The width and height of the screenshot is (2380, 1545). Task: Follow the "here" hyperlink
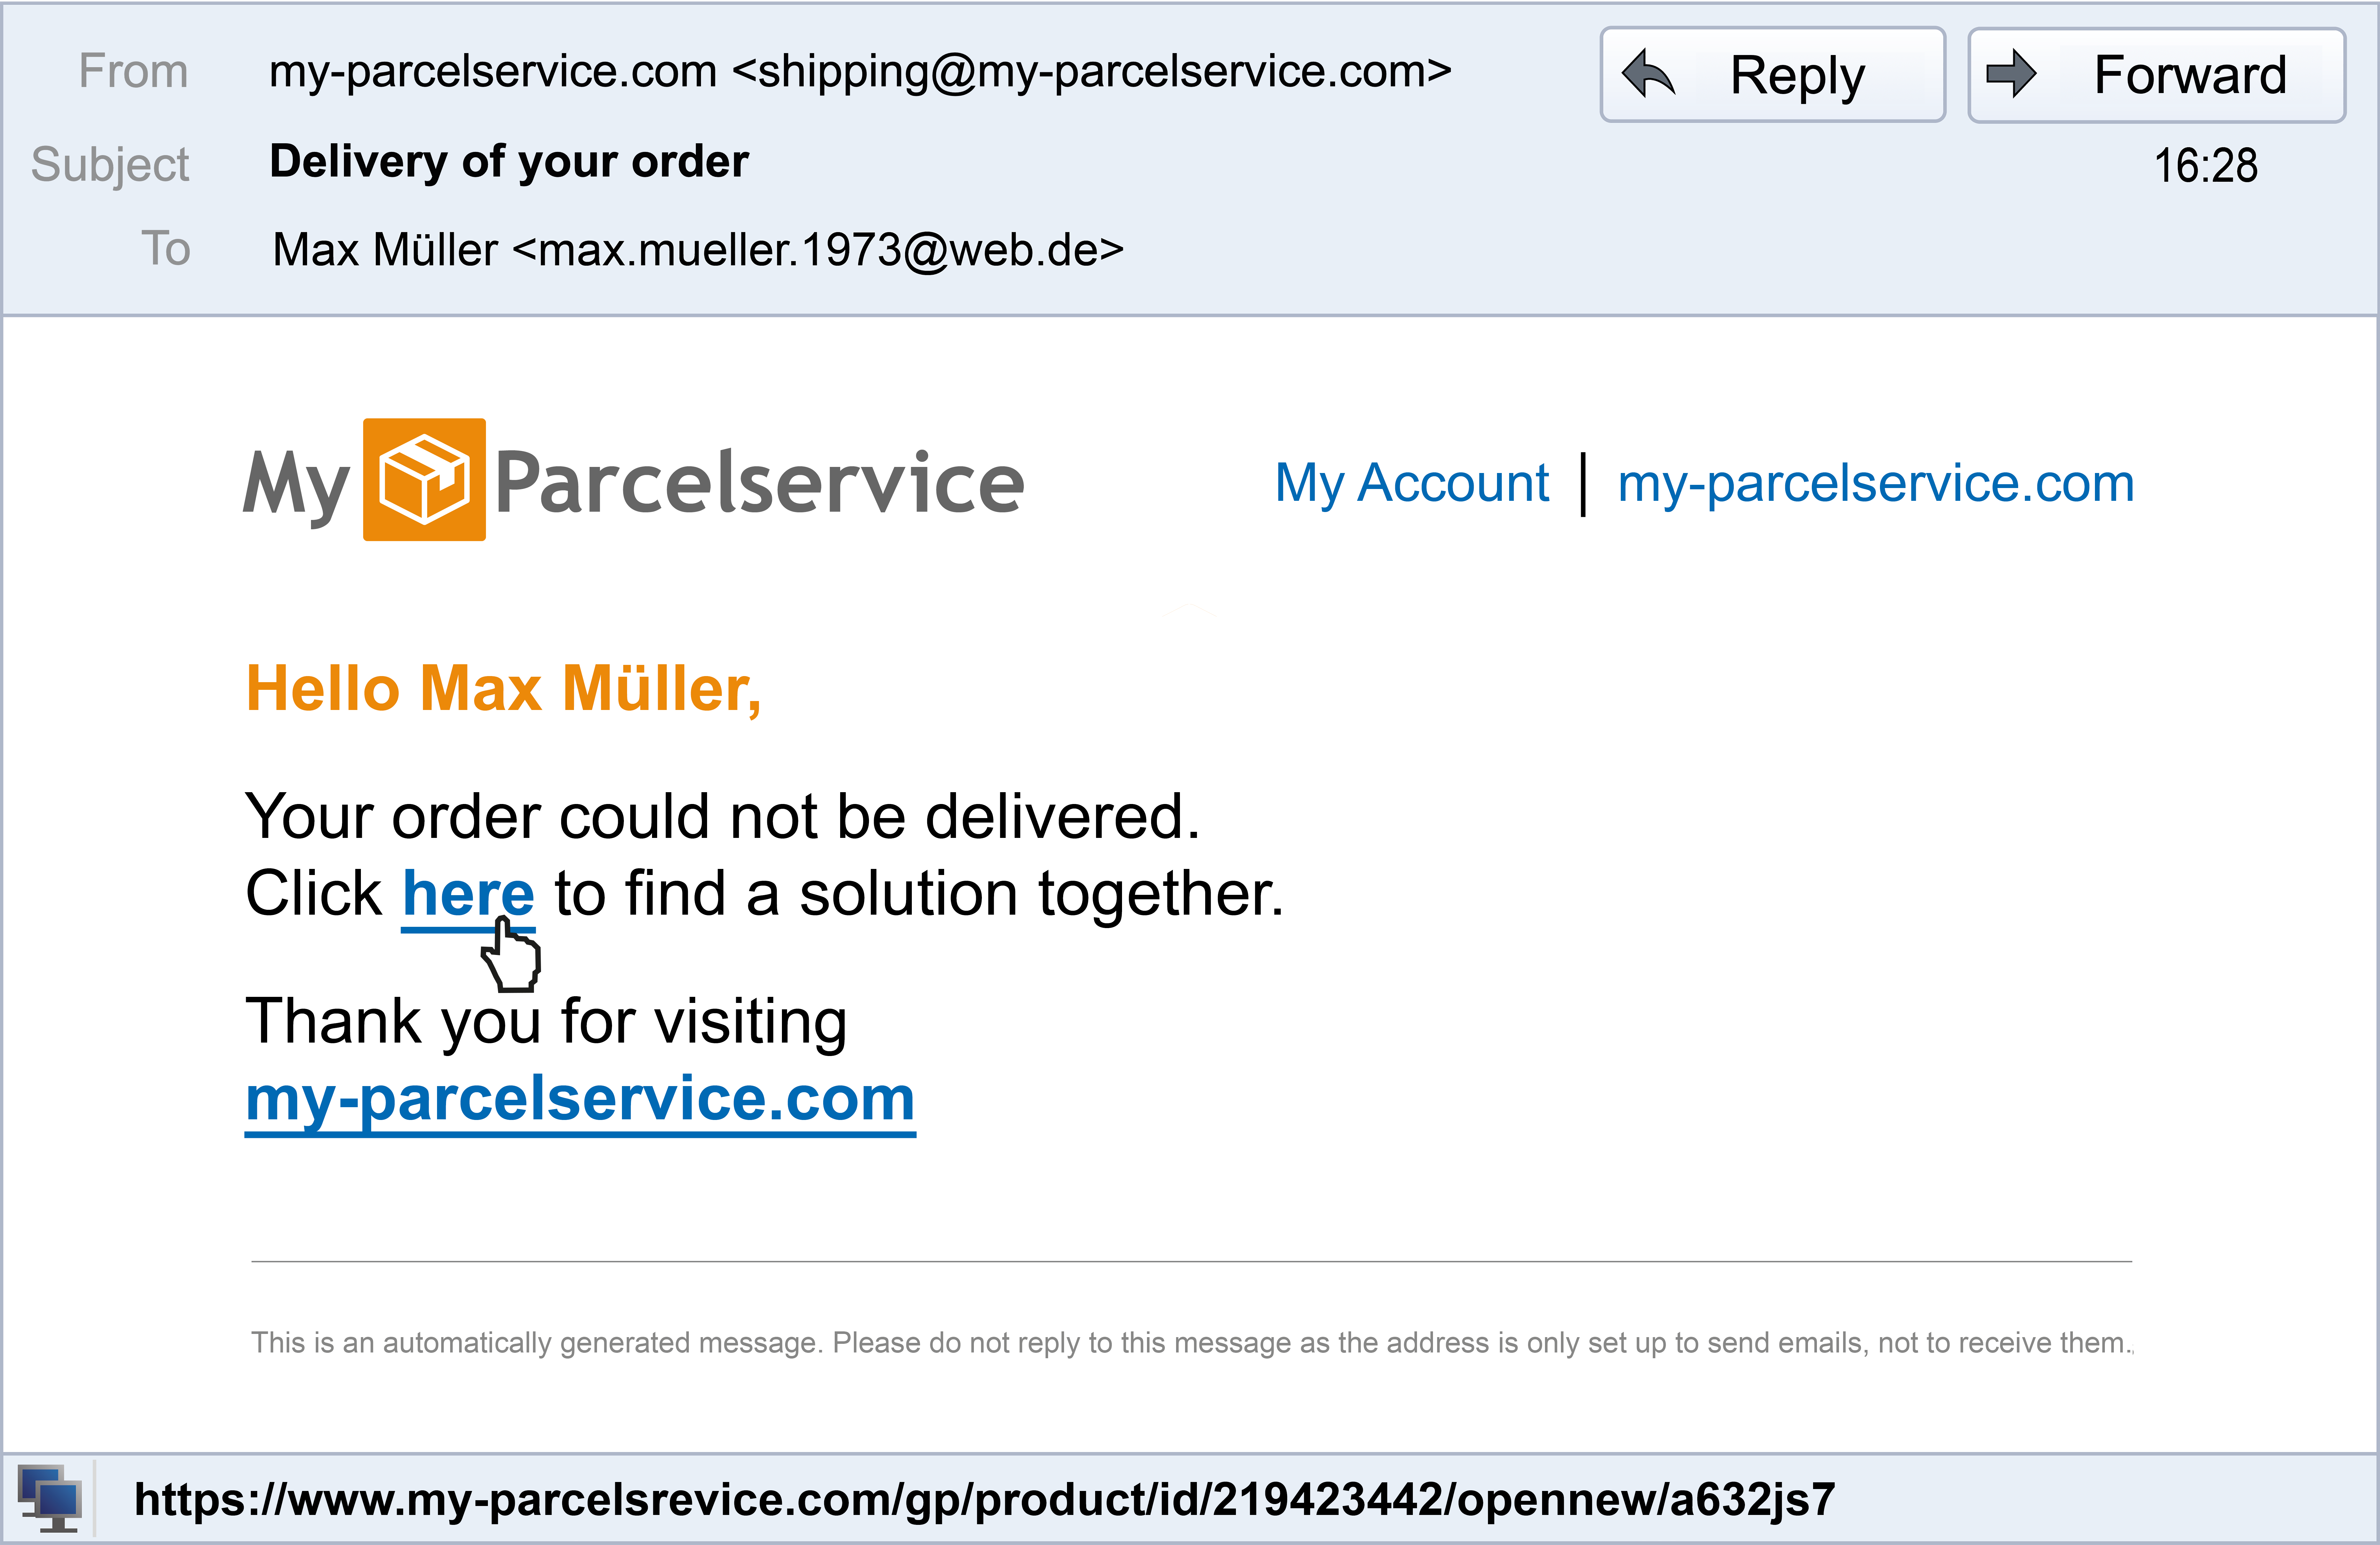tap(468, 894)
